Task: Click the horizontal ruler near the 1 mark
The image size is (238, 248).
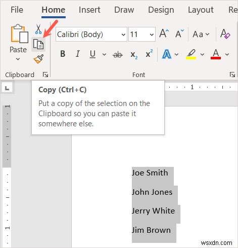Action: [192, 87]
